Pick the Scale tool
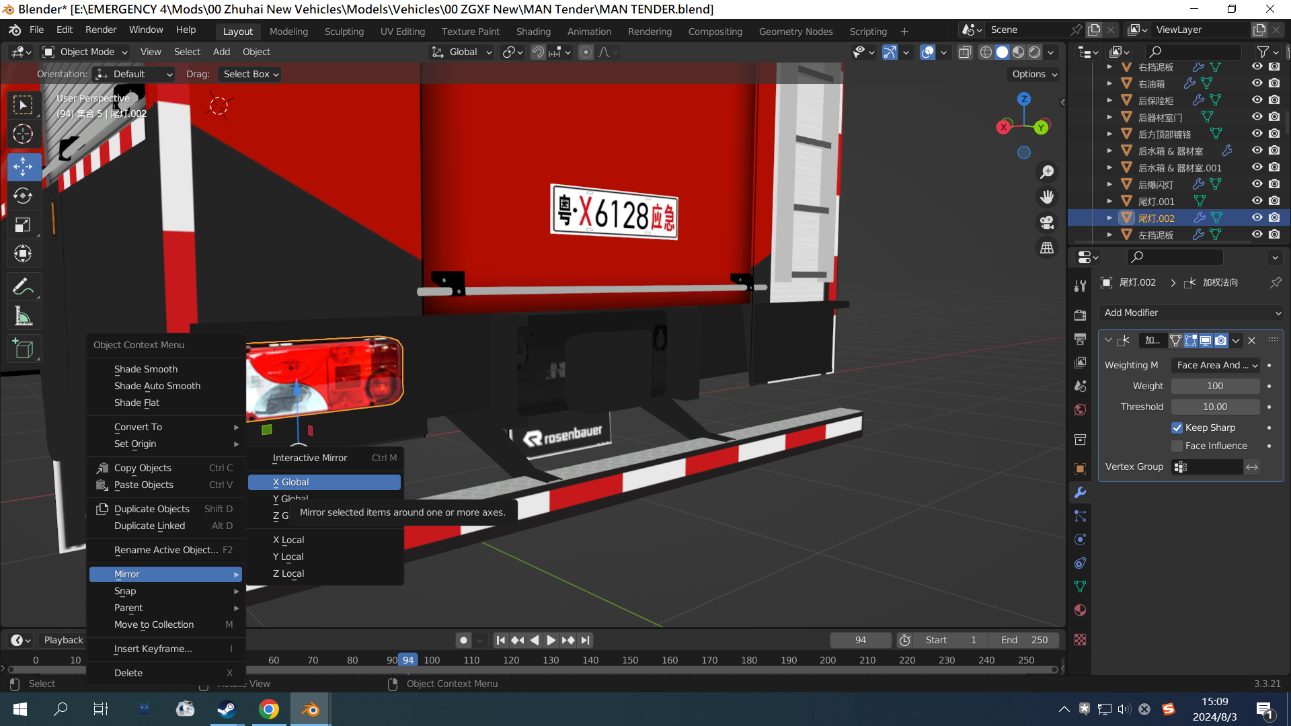 pos(23,225)
